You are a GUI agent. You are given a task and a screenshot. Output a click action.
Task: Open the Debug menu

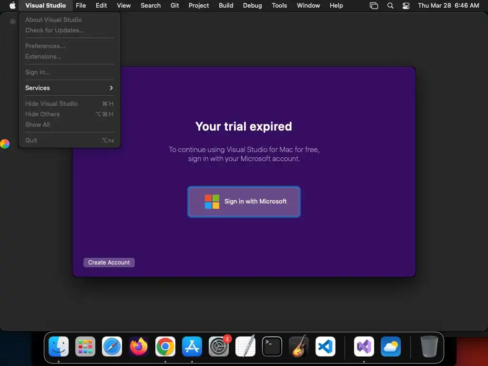pos(253,5)
